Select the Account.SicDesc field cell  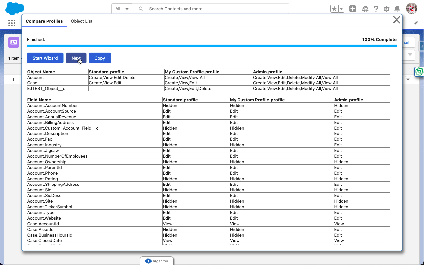pos(95,195)
